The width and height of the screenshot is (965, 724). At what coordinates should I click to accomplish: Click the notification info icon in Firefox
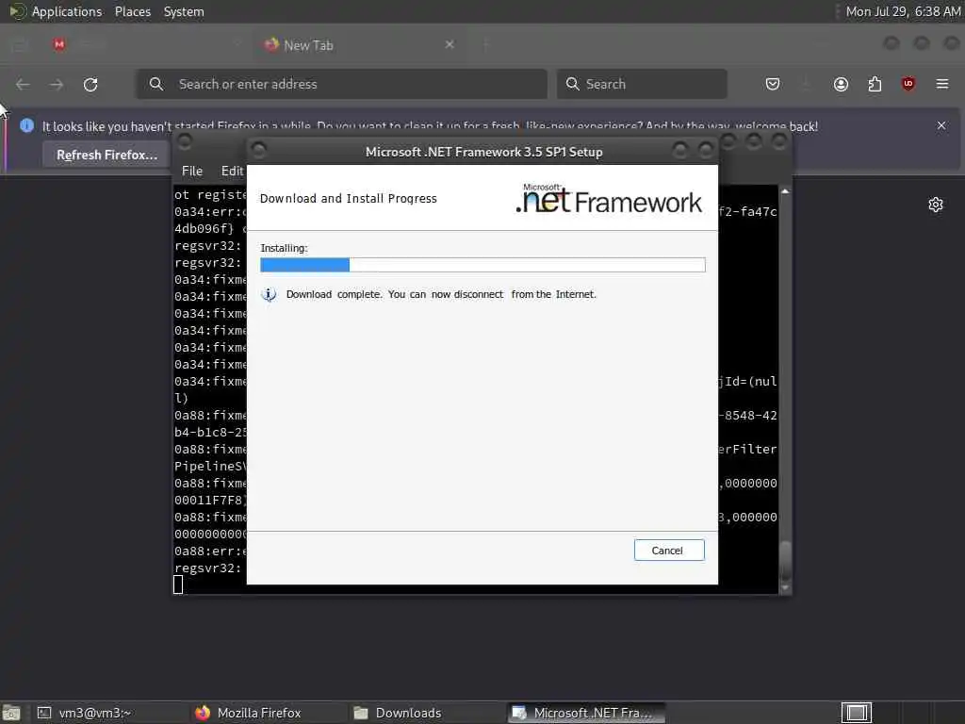pos(27,125)
